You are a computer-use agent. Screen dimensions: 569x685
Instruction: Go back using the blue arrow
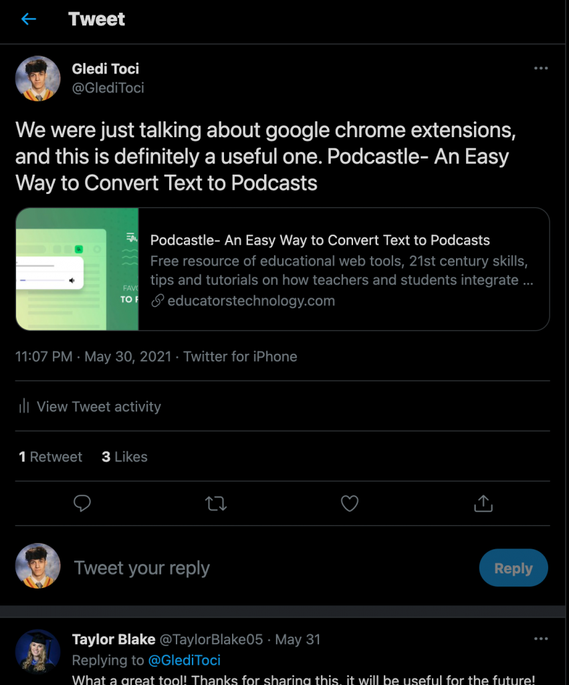pyautogui.click(x=29, y=19)
